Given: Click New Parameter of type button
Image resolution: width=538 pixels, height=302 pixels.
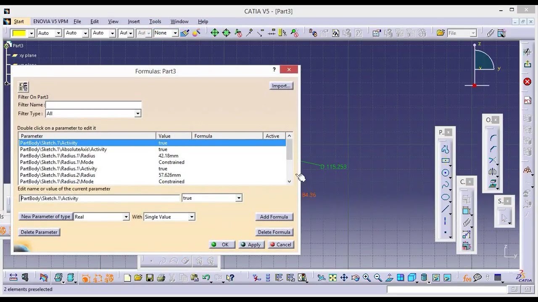Looking at the screenshot, I should (46, 216).
